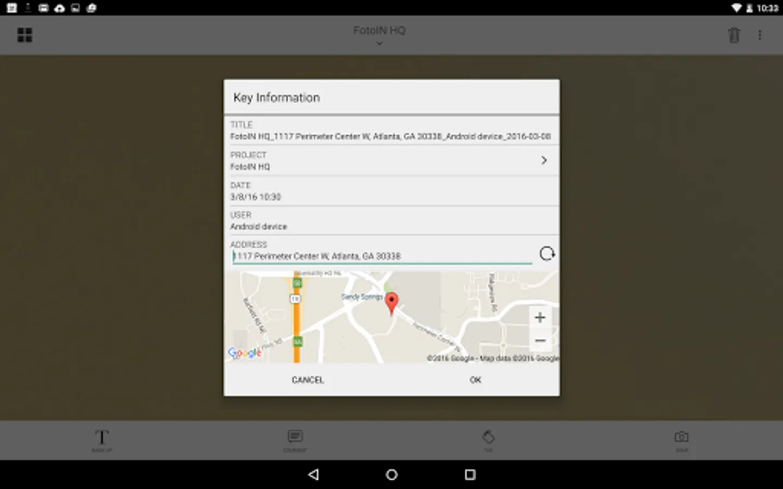Tap the Android Recent Apps button
The image size is (783, 489).
pyautogui.click(x=470, y=474)
